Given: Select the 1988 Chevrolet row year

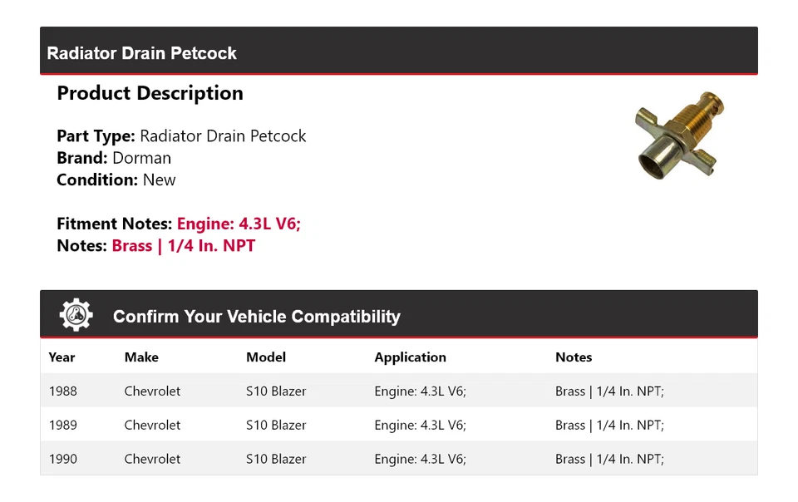Looking at the screenshot, I should pyautogui.click(x=63, y=391).
